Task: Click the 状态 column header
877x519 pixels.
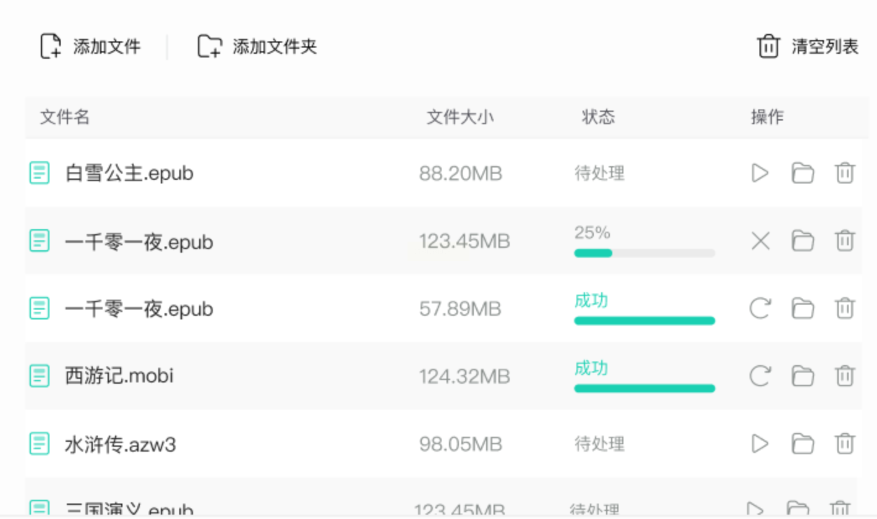Action: point(598,117)
